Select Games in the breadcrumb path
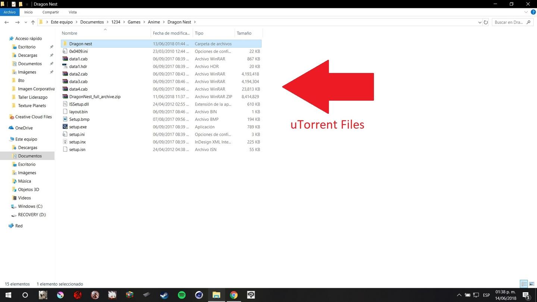The width and height of the screenshot is (537, 302). click(134, 22)
